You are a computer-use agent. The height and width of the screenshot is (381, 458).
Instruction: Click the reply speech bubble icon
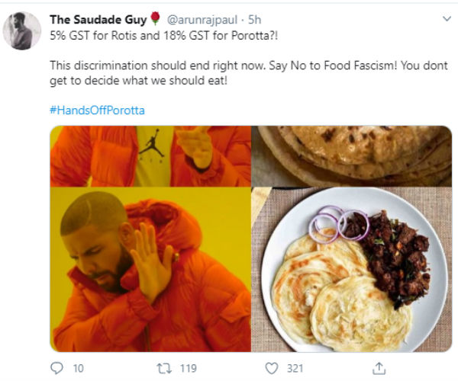56,368
